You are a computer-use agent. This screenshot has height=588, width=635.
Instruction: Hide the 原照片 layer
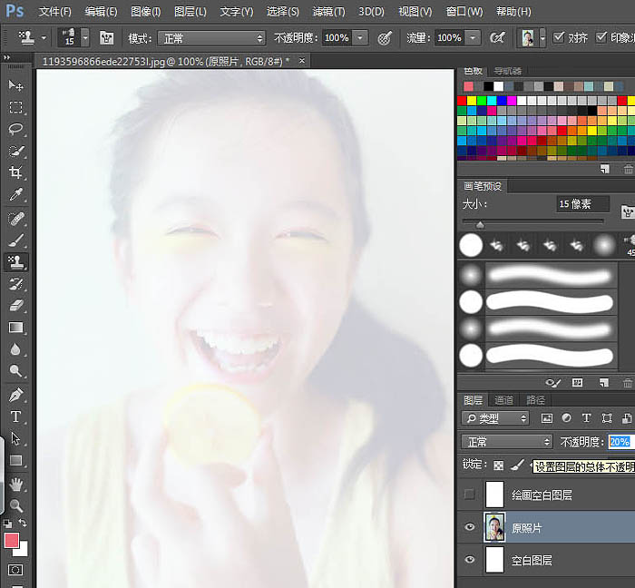pyautogui.click(x=469, y=527)
